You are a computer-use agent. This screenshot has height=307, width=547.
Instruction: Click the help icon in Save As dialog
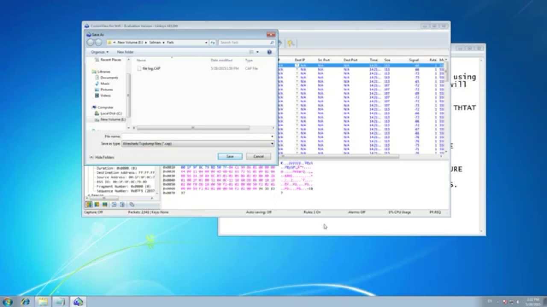(269, 52)
